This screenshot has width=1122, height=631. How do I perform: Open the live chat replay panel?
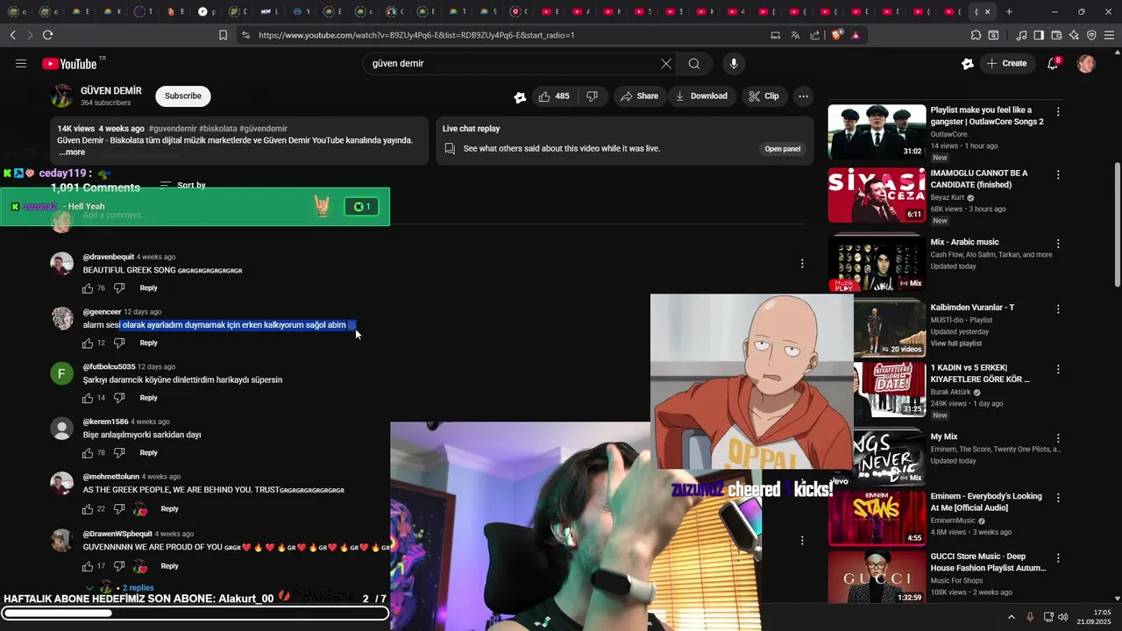pyautogui.click(x=782, y=149)
